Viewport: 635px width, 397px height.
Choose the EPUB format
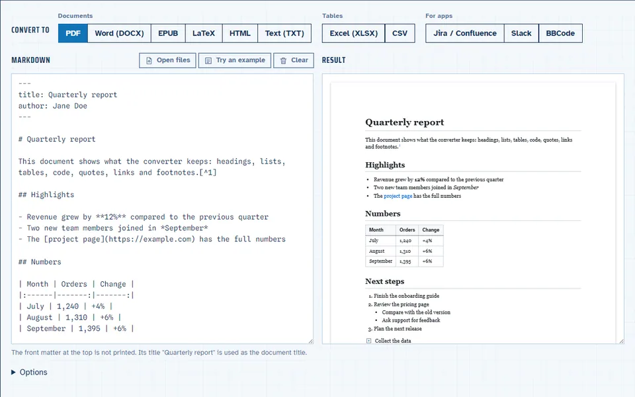(x=168, y=33)
